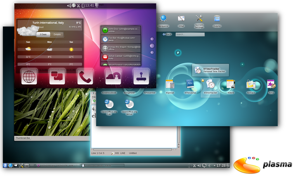293x176 pixels.
Task: Open the Kontact application icon
Action: click(251, 85)
